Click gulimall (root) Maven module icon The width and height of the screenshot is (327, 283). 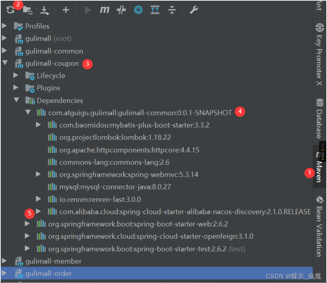pos(19,39)
